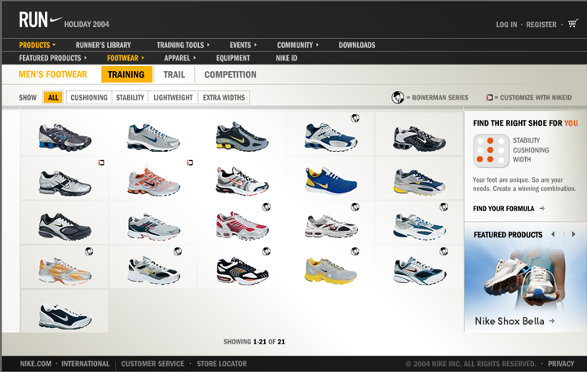Open Nike.com footer link

tap(36, 364)
